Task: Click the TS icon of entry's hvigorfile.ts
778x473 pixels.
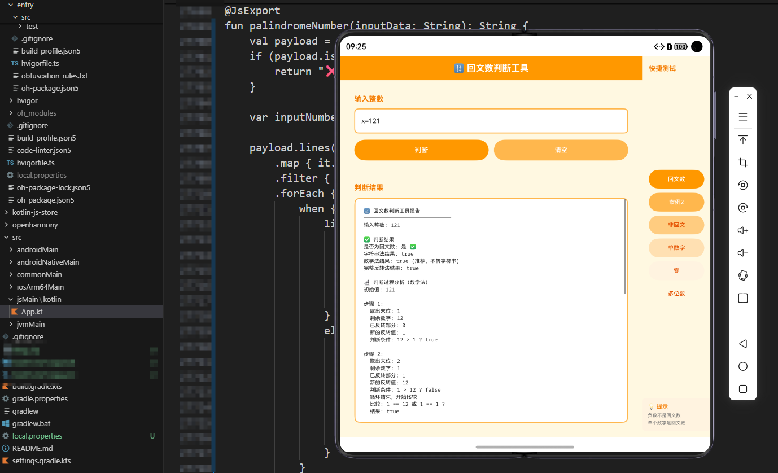Action: [x=15, y=63]
